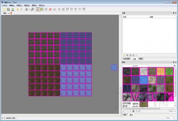Float the 图块 panel with its undock button
Viewport: 178px width, 121px height.
(173, 62)
